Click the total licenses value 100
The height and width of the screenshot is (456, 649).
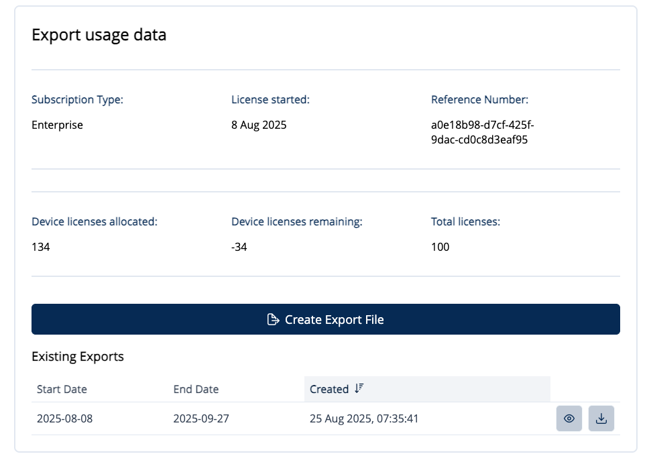(440, 247)
